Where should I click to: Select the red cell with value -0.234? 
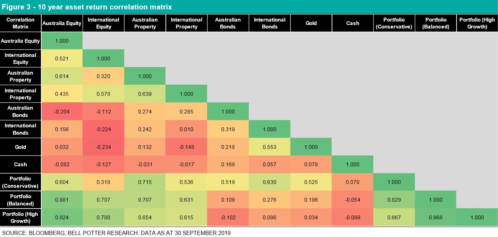tap(103, 147)
